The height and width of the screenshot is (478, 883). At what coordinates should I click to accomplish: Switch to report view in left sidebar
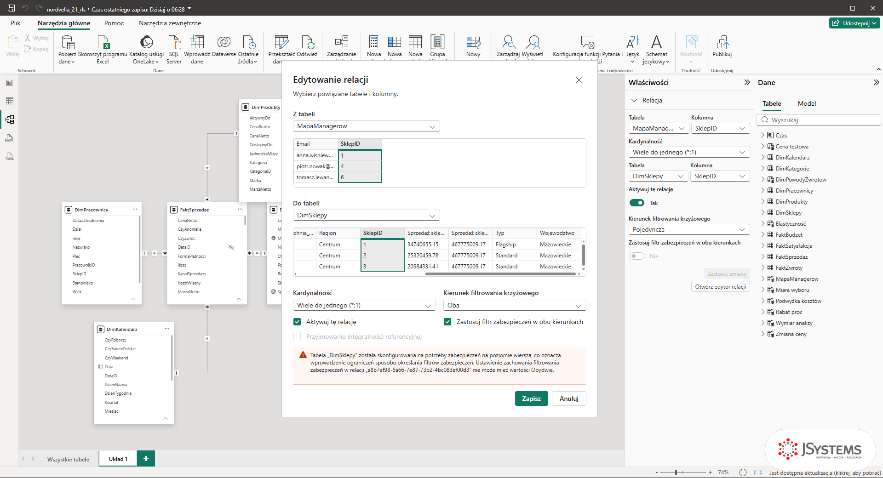pyautogui.click(x=10, y=83)
